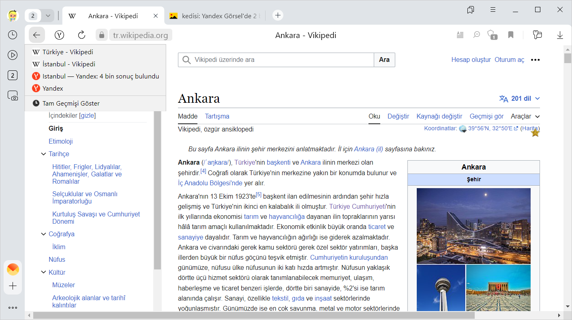Click the Vikipedi search input field
The width and height of the screenshot is (572, 320).
coord(280,60)
